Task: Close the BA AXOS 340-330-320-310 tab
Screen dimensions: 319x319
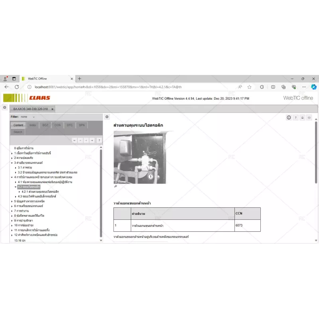Action: pyautogui.click(x=52, y=109)
